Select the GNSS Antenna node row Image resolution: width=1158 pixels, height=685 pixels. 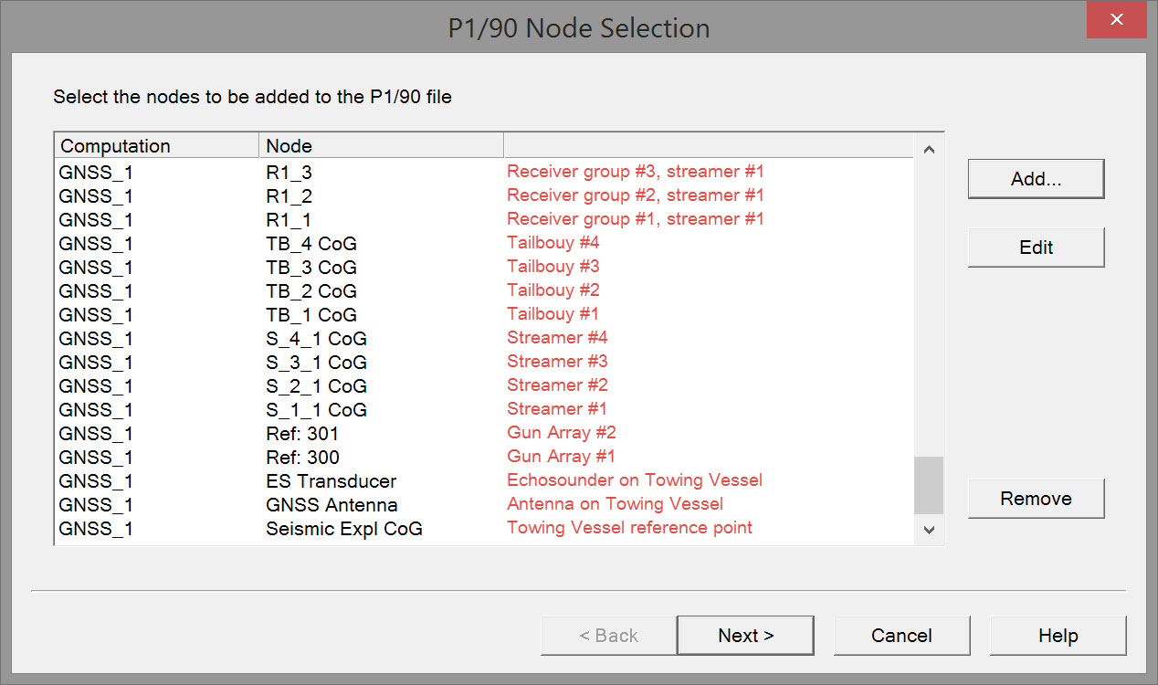[332, 504]
